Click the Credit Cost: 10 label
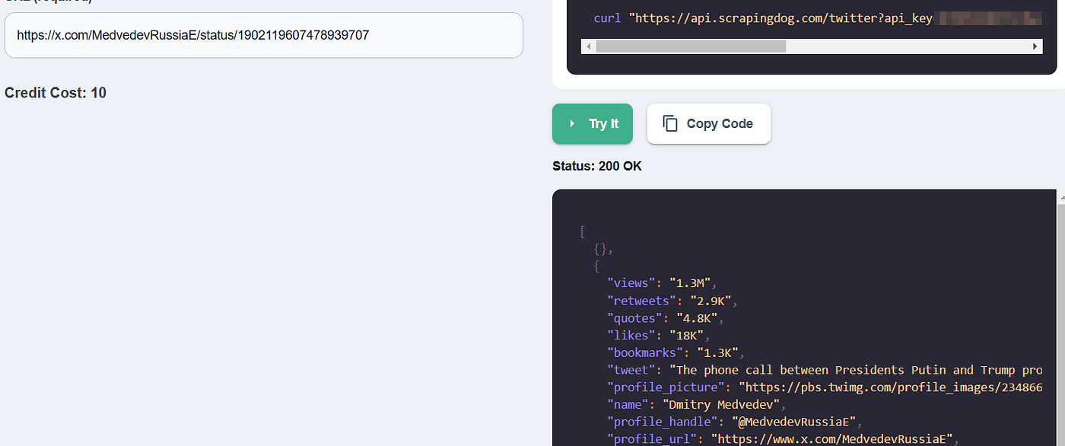This screenshot has height=446, width=1065. pyautogui.click(x=56, y=93)
